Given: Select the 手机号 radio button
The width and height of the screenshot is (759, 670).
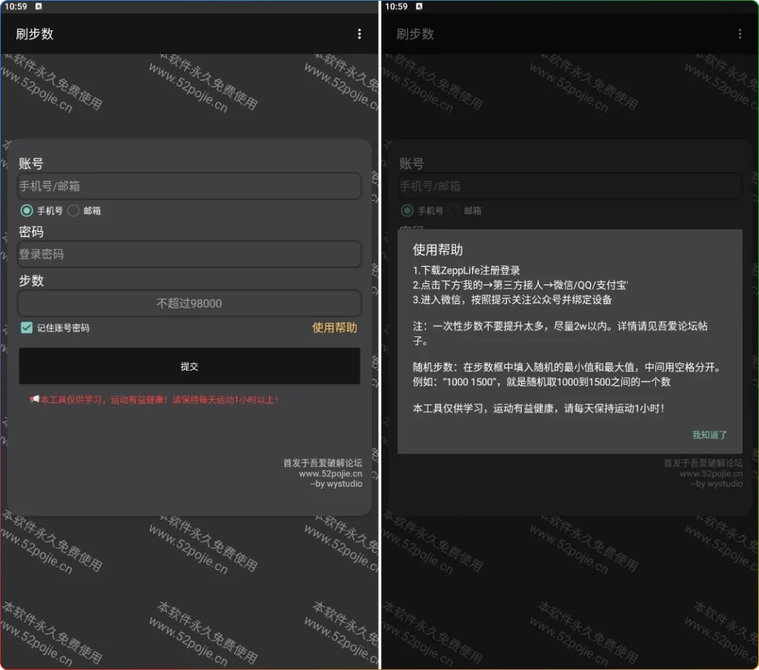Looking at the screenshot, I should pyautogui.click(x=25, y=210).
